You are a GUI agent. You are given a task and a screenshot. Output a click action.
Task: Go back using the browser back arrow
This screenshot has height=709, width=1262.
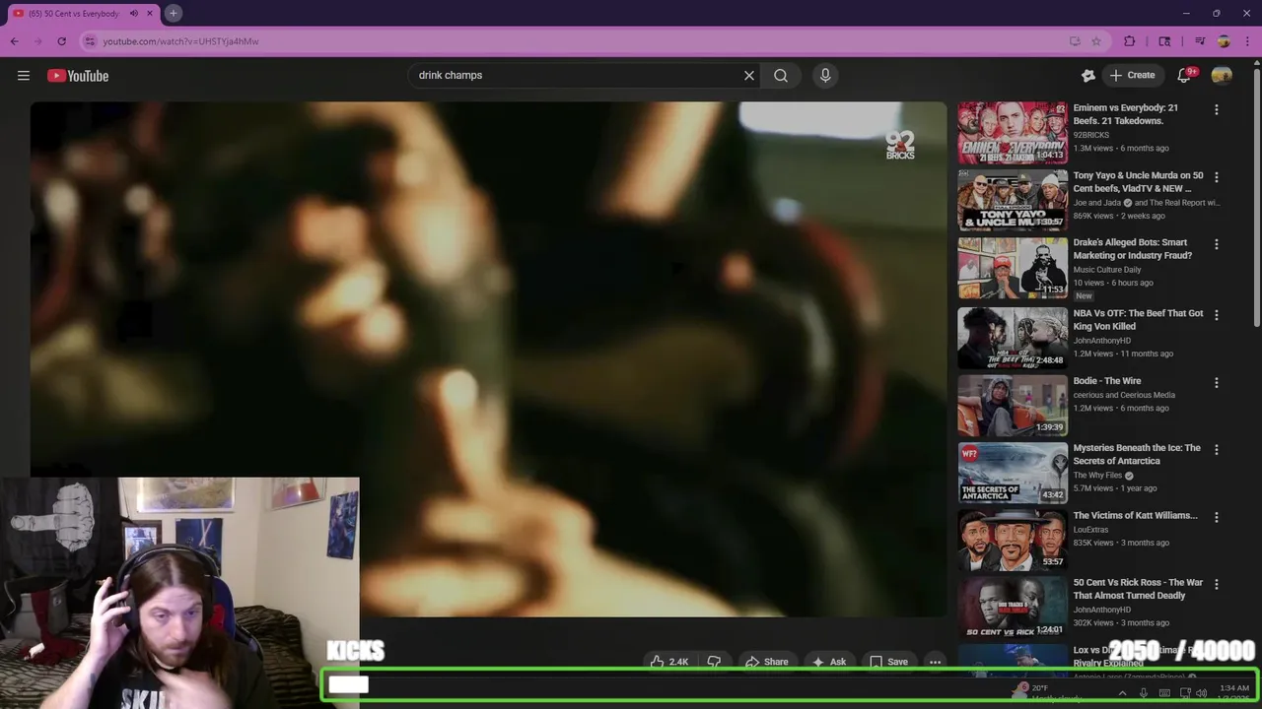pos(14,41)
